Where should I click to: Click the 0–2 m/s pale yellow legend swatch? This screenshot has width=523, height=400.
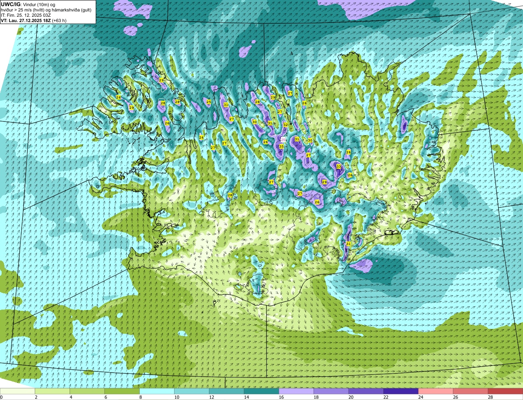pyautogui.click(x=18, y=391)
